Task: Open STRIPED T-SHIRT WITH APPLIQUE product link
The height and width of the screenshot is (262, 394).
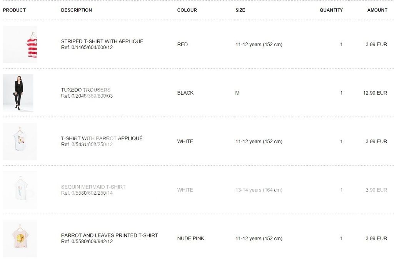Action: pos(102,42)
